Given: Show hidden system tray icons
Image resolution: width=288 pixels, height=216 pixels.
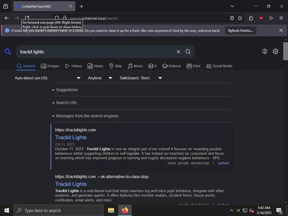Looking at the screenshot, I should 231,210.
